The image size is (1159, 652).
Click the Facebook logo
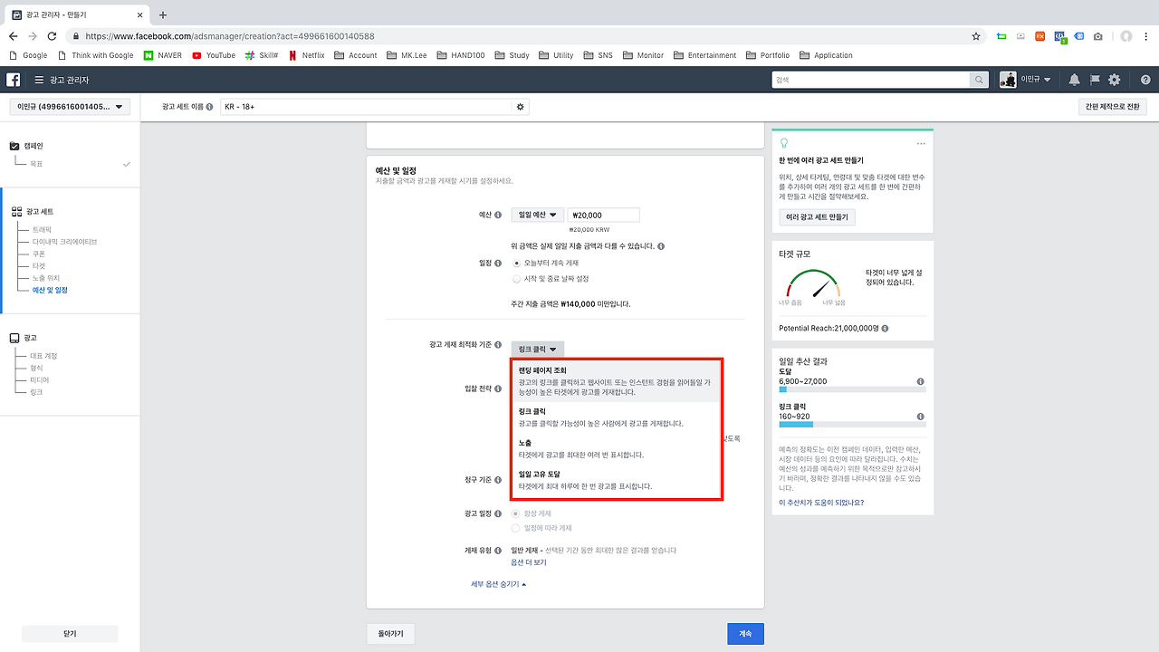pos(12,79)
